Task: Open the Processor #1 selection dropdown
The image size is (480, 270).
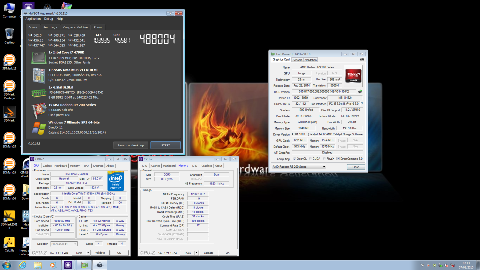Action: click(x=64, y=244)
